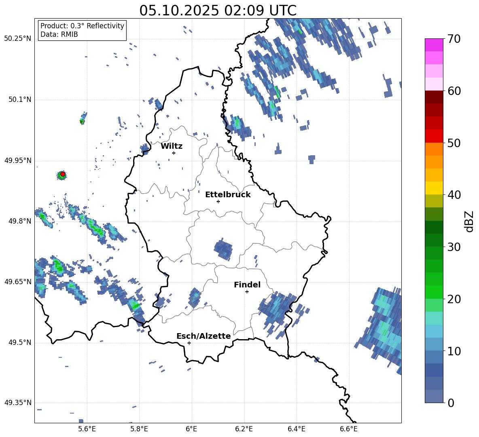Click the 49.8°N latitude label

tap(19, 221)
